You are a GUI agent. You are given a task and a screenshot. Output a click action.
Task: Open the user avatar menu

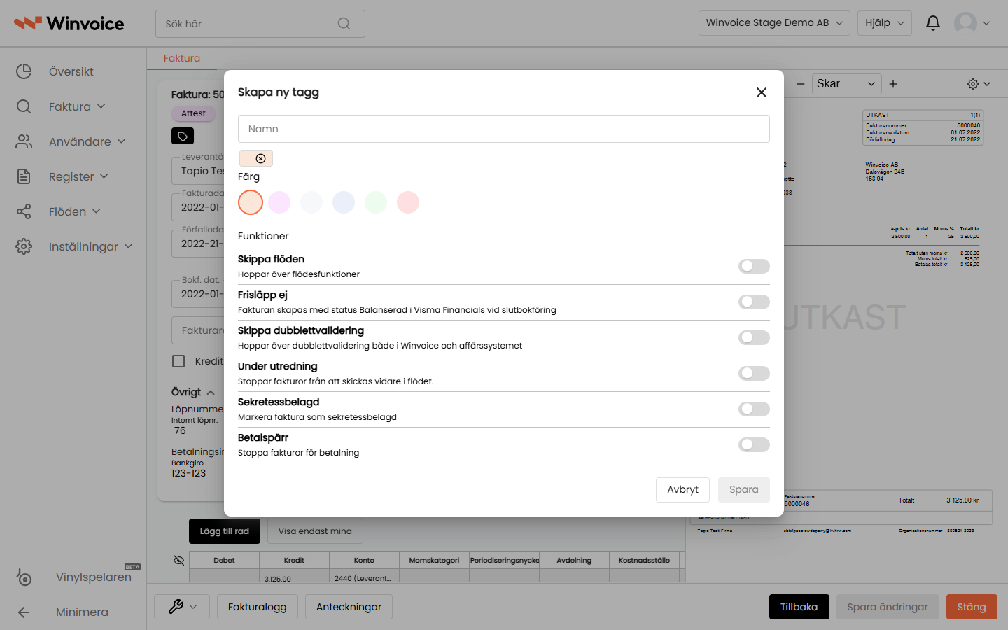tap(972, 23)
